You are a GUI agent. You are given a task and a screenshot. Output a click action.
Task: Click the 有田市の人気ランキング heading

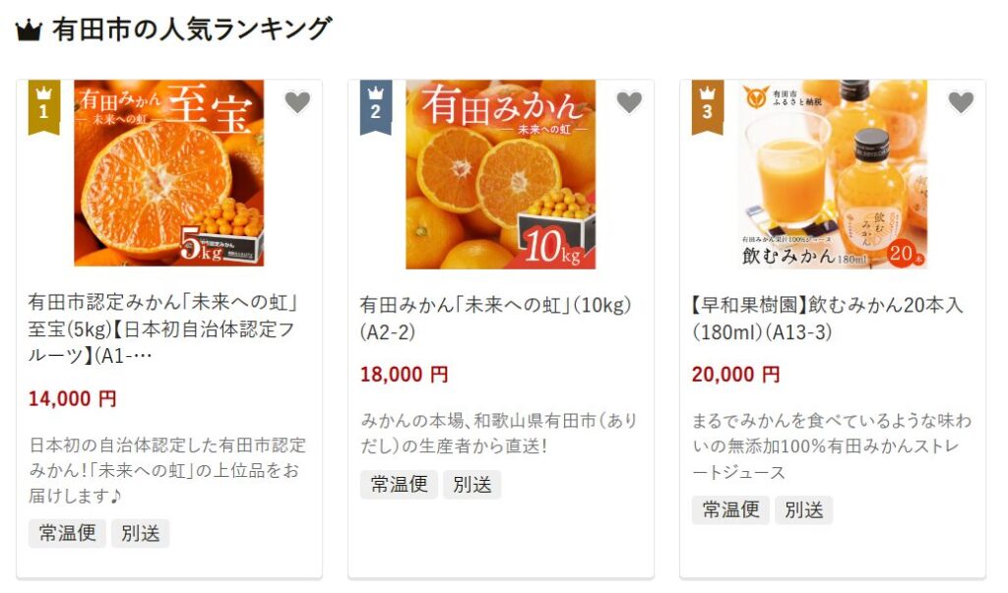192,30
